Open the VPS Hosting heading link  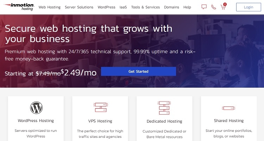tap(100, 121)
